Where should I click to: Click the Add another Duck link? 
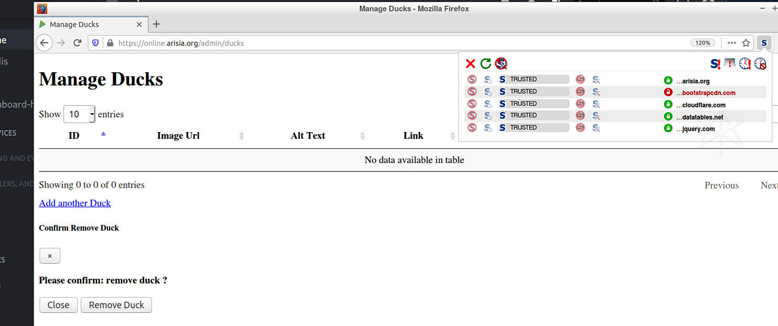74,203
